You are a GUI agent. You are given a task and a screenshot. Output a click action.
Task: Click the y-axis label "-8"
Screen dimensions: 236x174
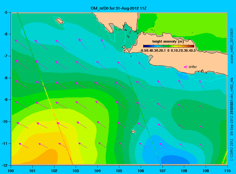click(x=5, y=78)
